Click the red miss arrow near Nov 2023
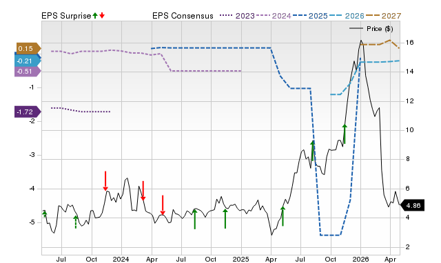This screenshot has width=441, height=263. [x=105, y=181]
